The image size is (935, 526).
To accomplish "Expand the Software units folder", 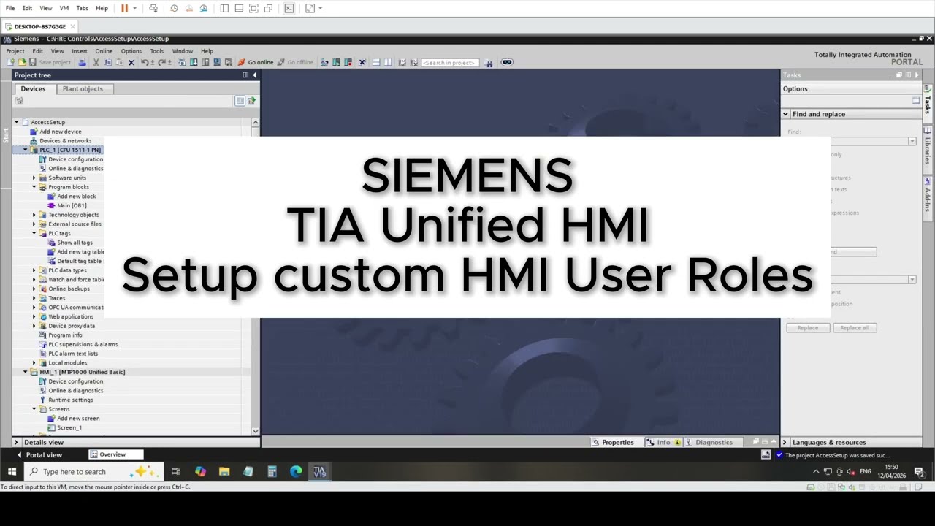I will click(34, 178).
